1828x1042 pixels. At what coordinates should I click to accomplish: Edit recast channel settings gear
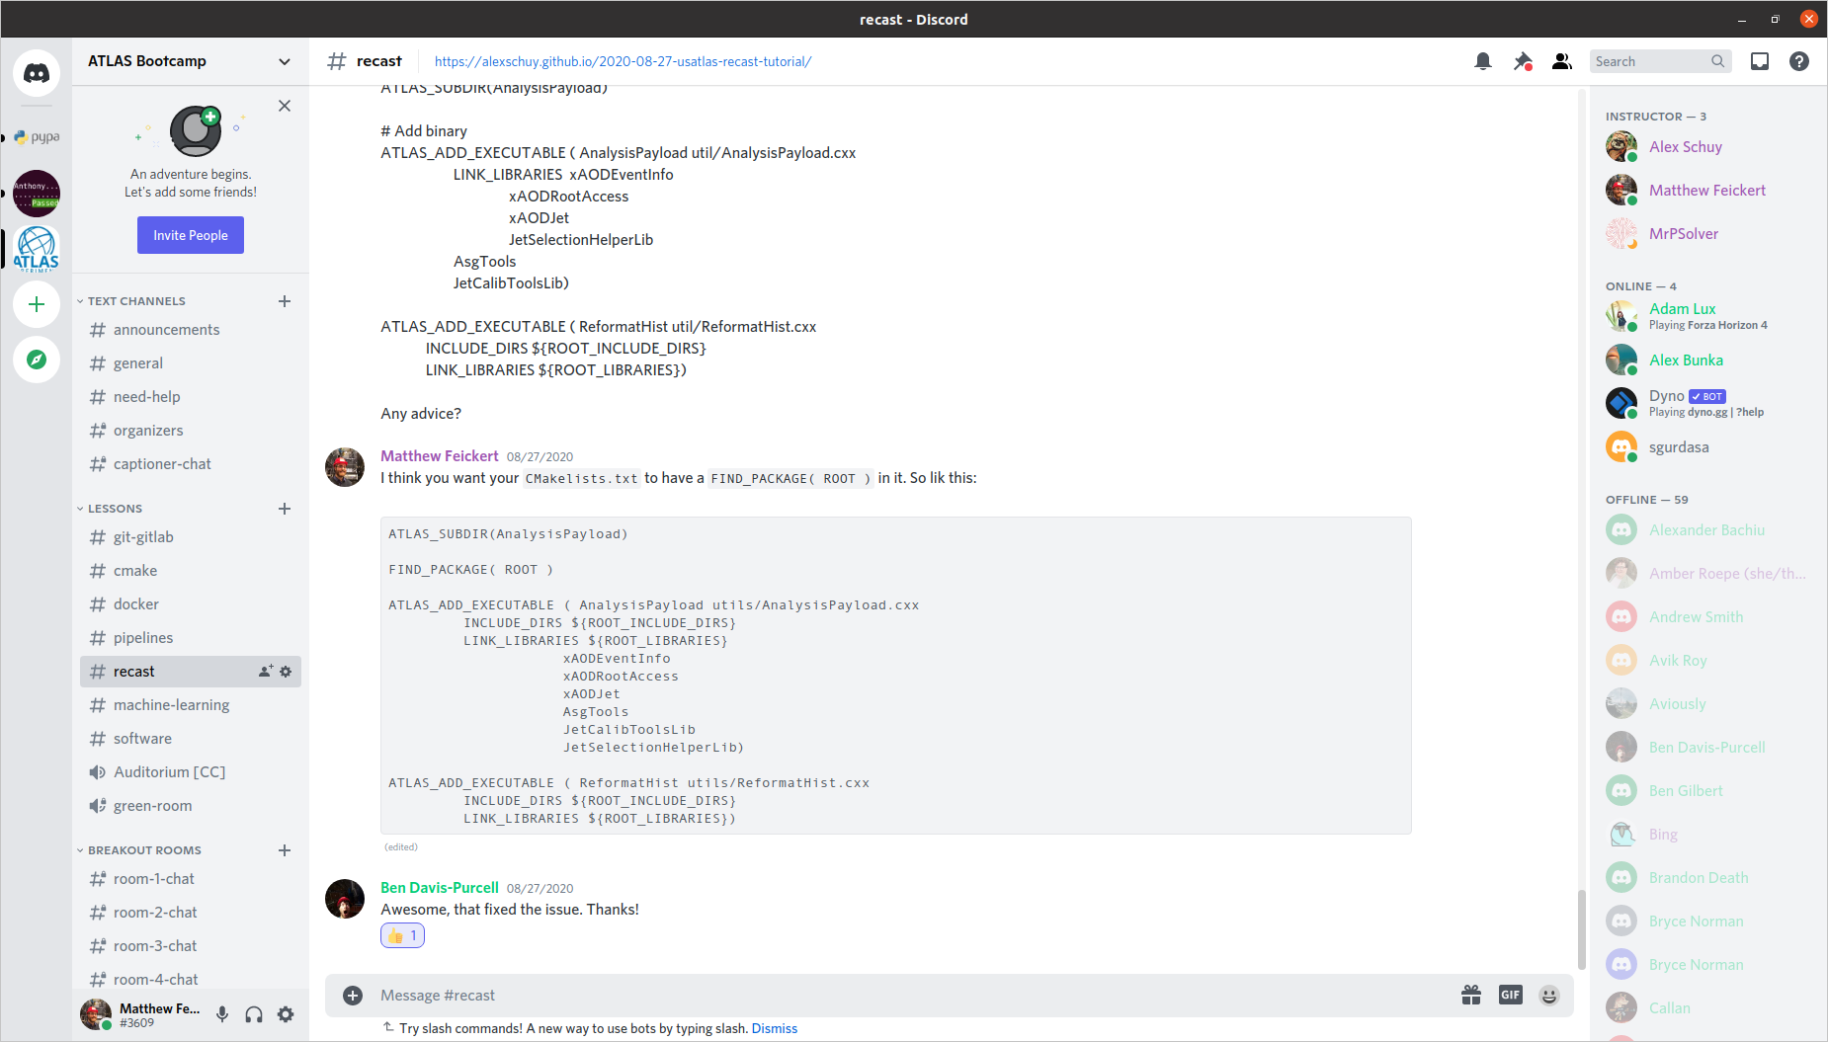286,672
